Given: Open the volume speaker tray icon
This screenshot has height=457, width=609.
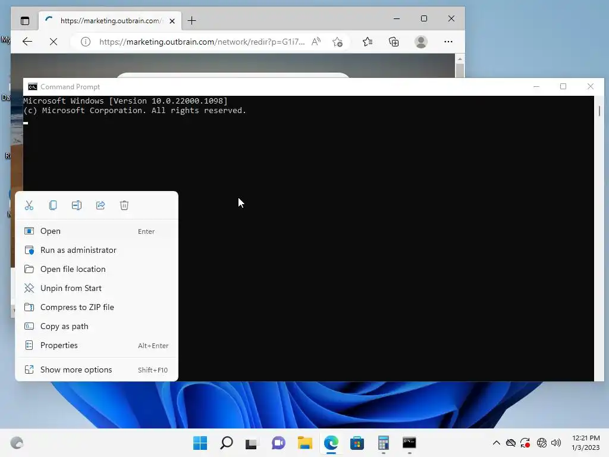Looking at the screenshot, I should coord(556,443).
